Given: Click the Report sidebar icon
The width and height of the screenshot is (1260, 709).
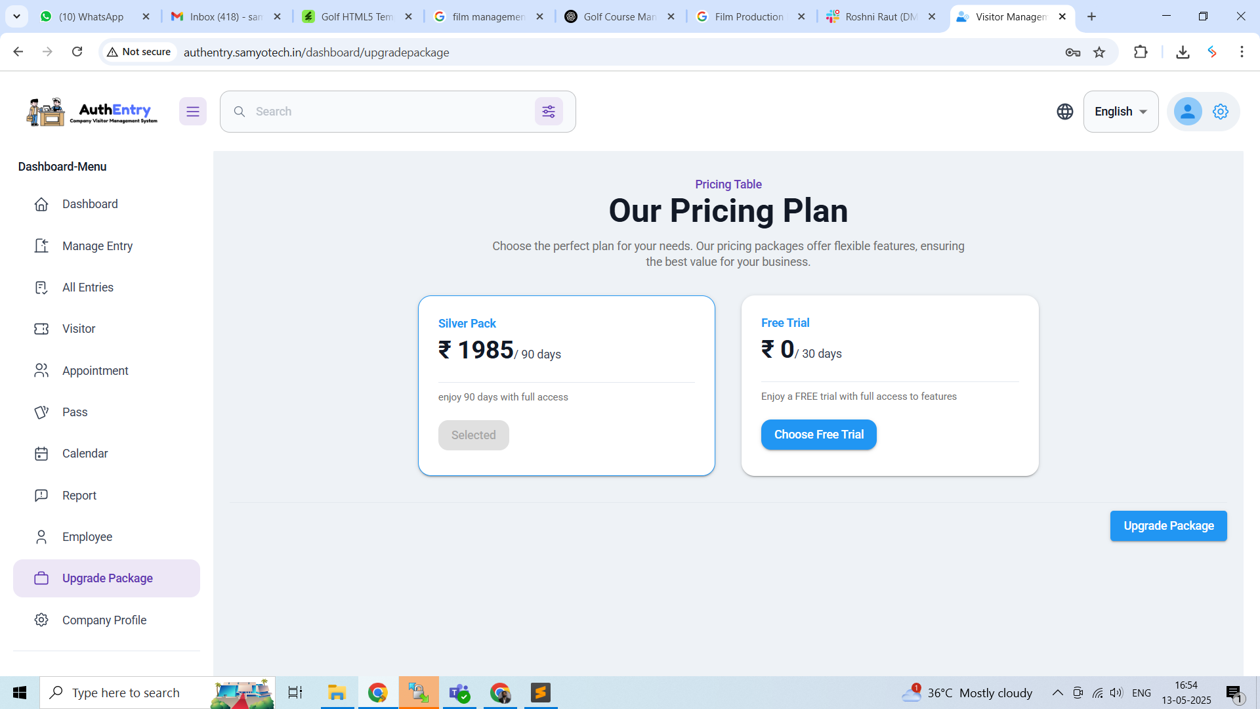Looking at the screenshot, I should click(x=41, y=496).
